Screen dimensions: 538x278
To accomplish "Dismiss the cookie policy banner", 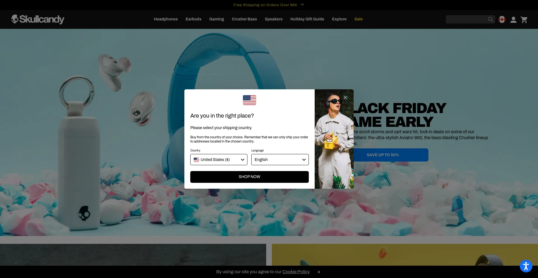I will pos(319,272).
